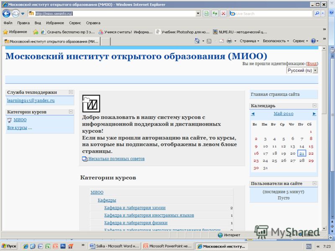Open the Правка menu

click(23, 23)
